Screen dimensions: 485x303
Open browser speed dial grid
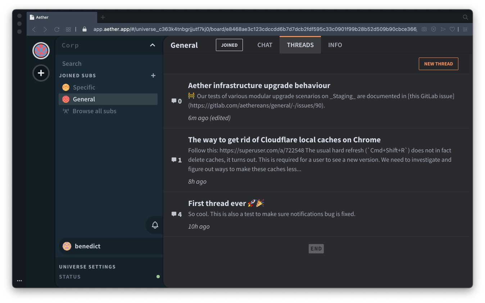click(68, 29)
